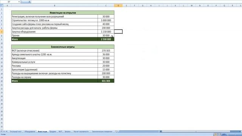Open the ФОТ sheet tab
The height and width of the screenshot is (136, 242).
(60, 131)
